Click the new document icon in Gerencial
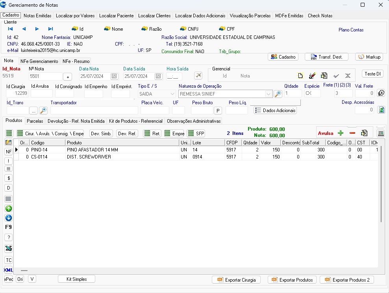Image resolution: width=389 pixels, height=293 pixels. tap(300, 76)
